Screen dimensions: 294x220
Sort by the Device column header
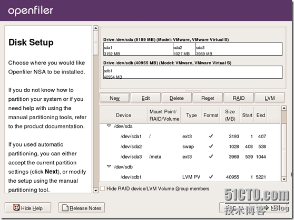pyautogui.click(x=123, y=115)
